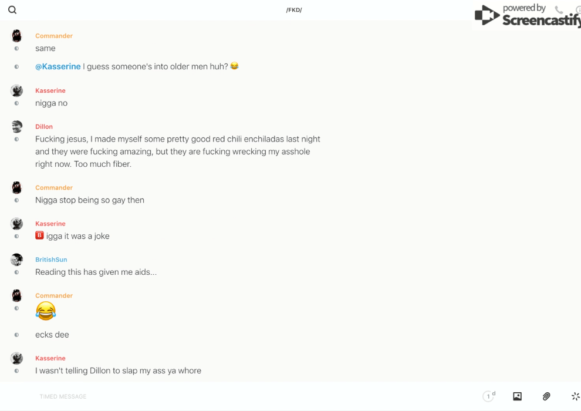Click the image upload icon
The height and width of the screenshot is (411, 581).
click(x=517, y=396)
